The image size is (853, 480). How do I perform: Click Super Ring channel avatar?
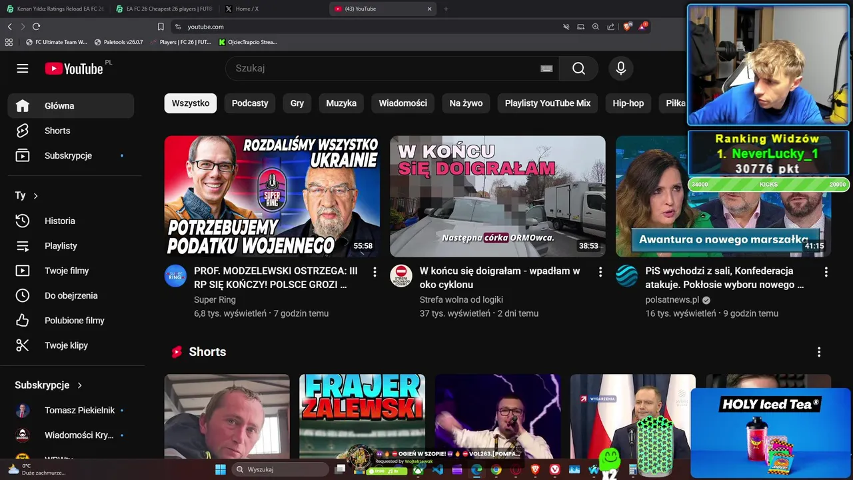click(x=176, y=276)
